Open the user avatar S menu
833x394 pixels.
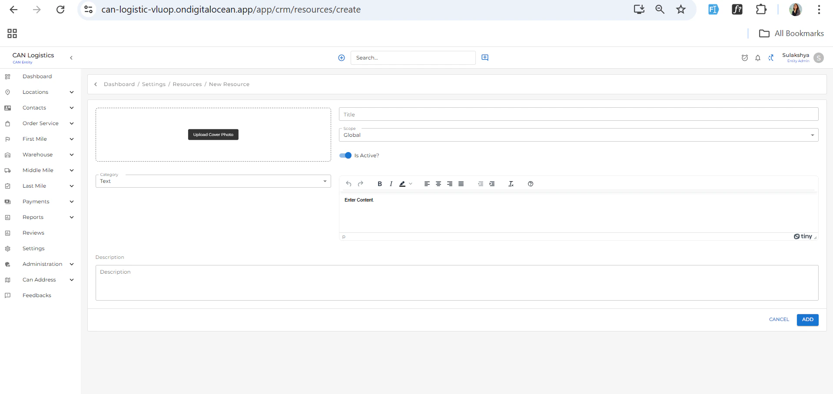pos(819,58)
